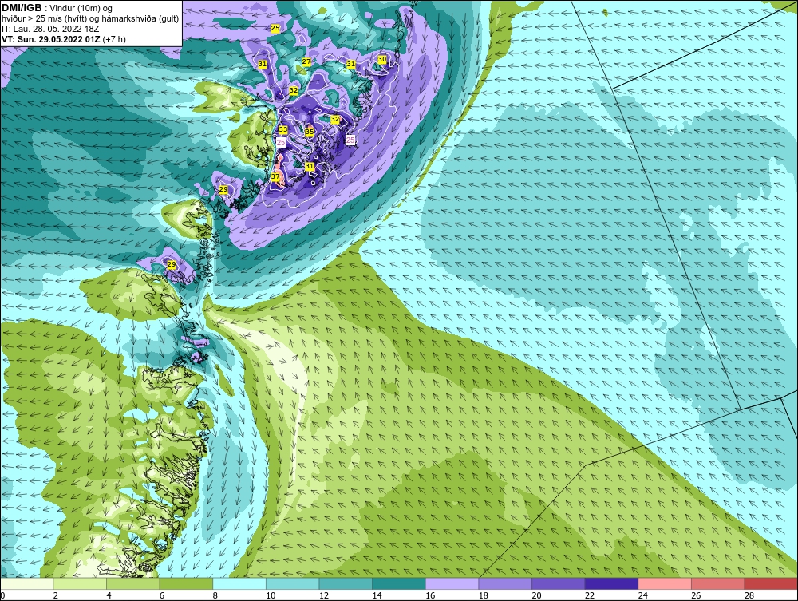Select the yellow 30 gust label
This screenshot has width=798, height=601.
pyautogui.click(x=381, y=60)
